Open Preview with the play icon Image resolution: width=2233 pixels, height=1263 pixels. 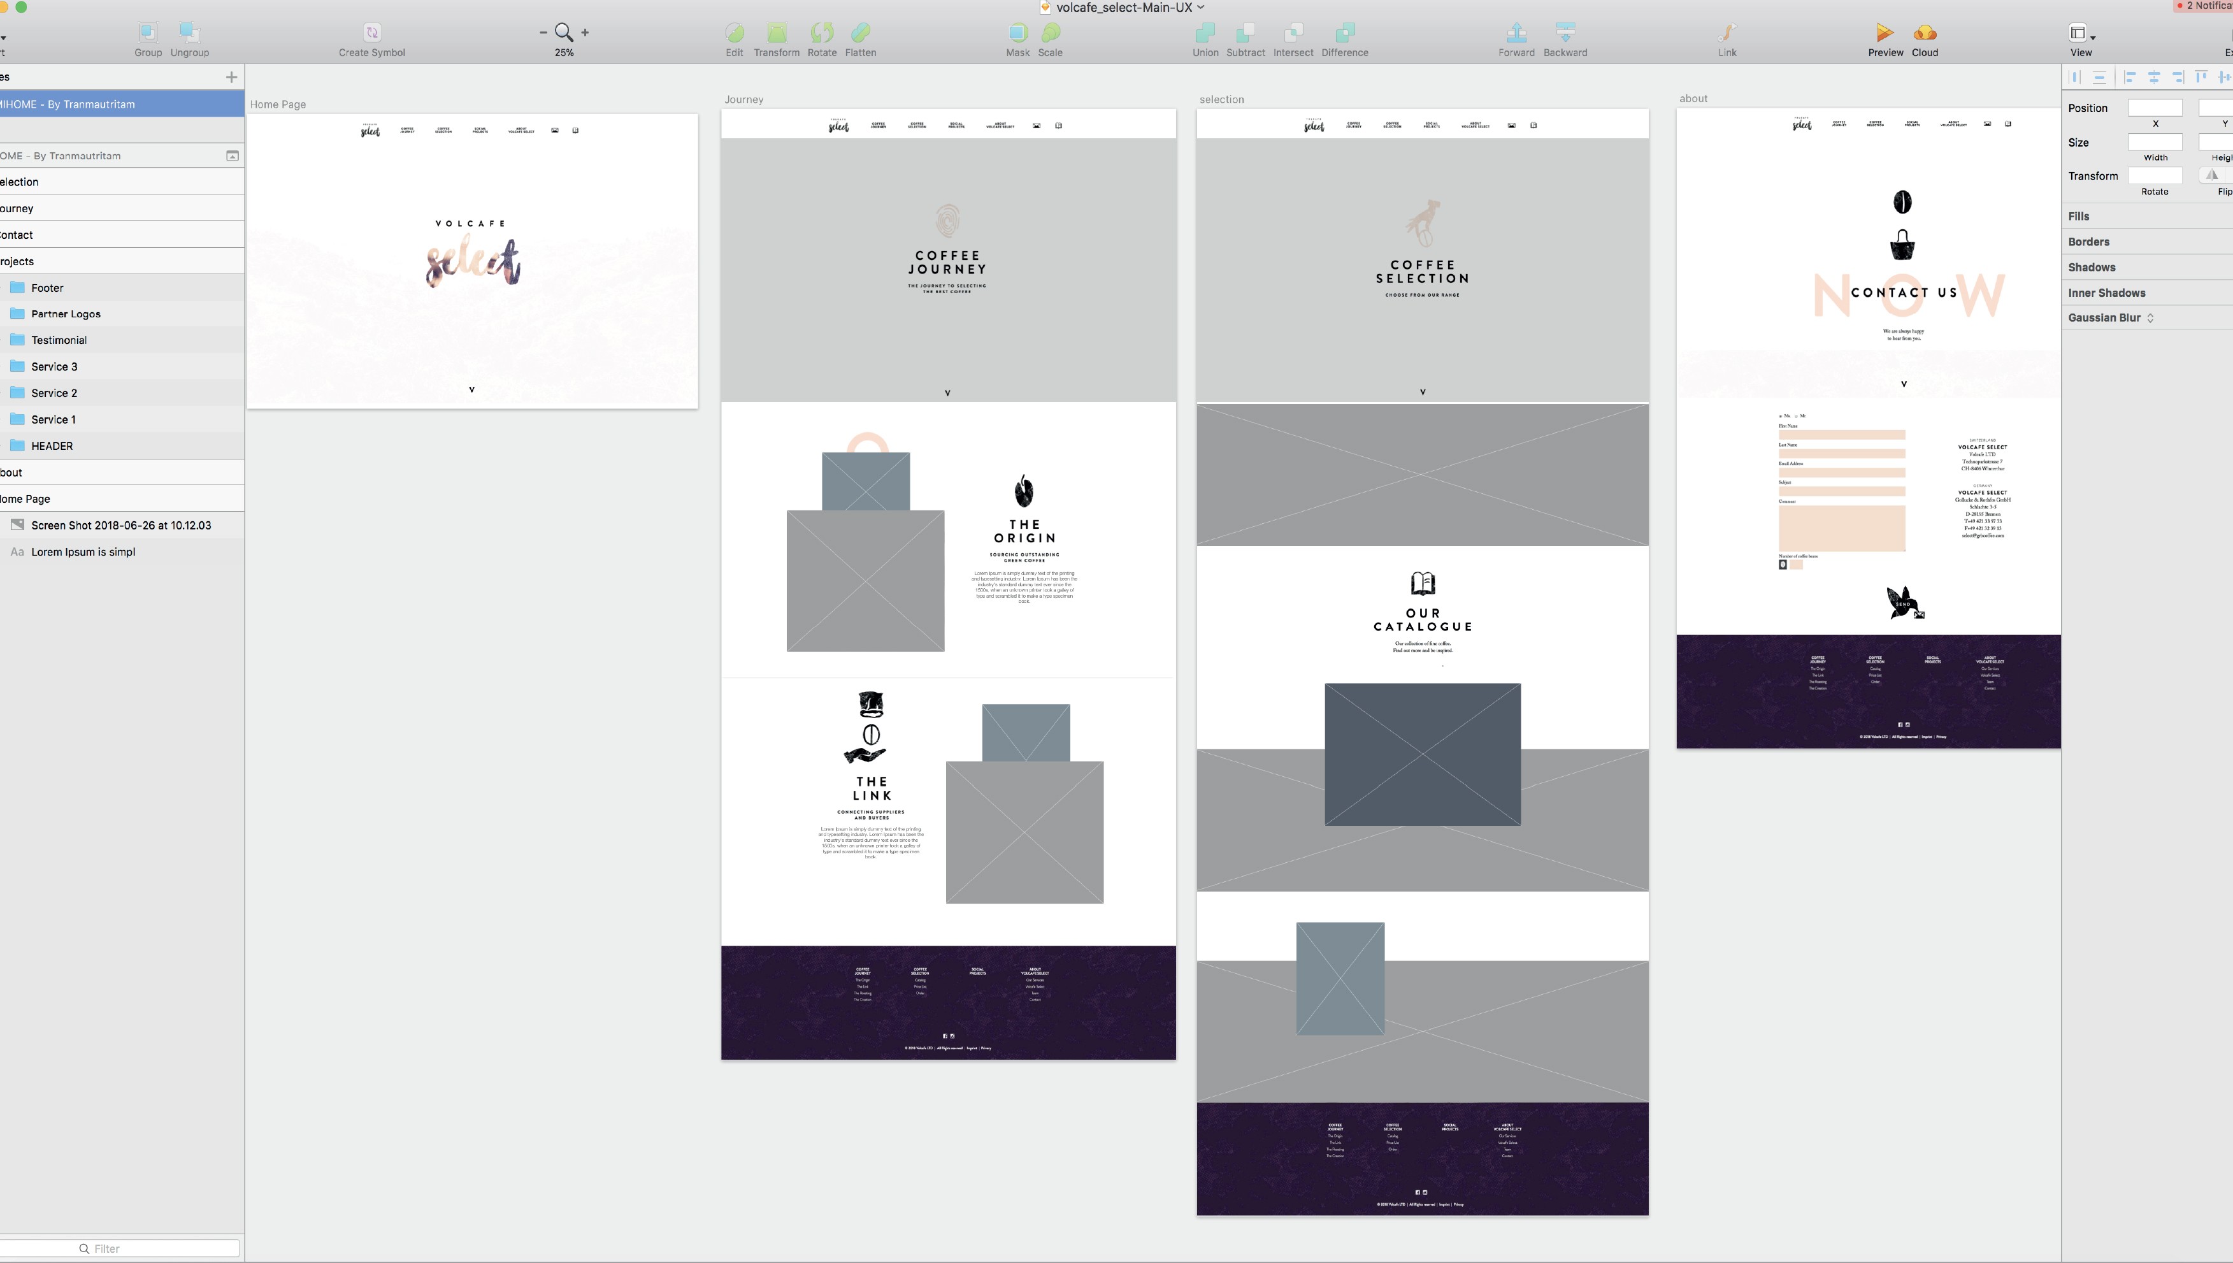coord(1885,33)
